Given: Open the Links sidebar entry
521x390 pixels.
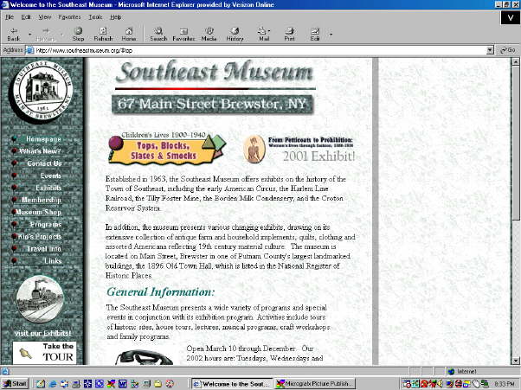Looking at the screenshot, I should [53, 261].
